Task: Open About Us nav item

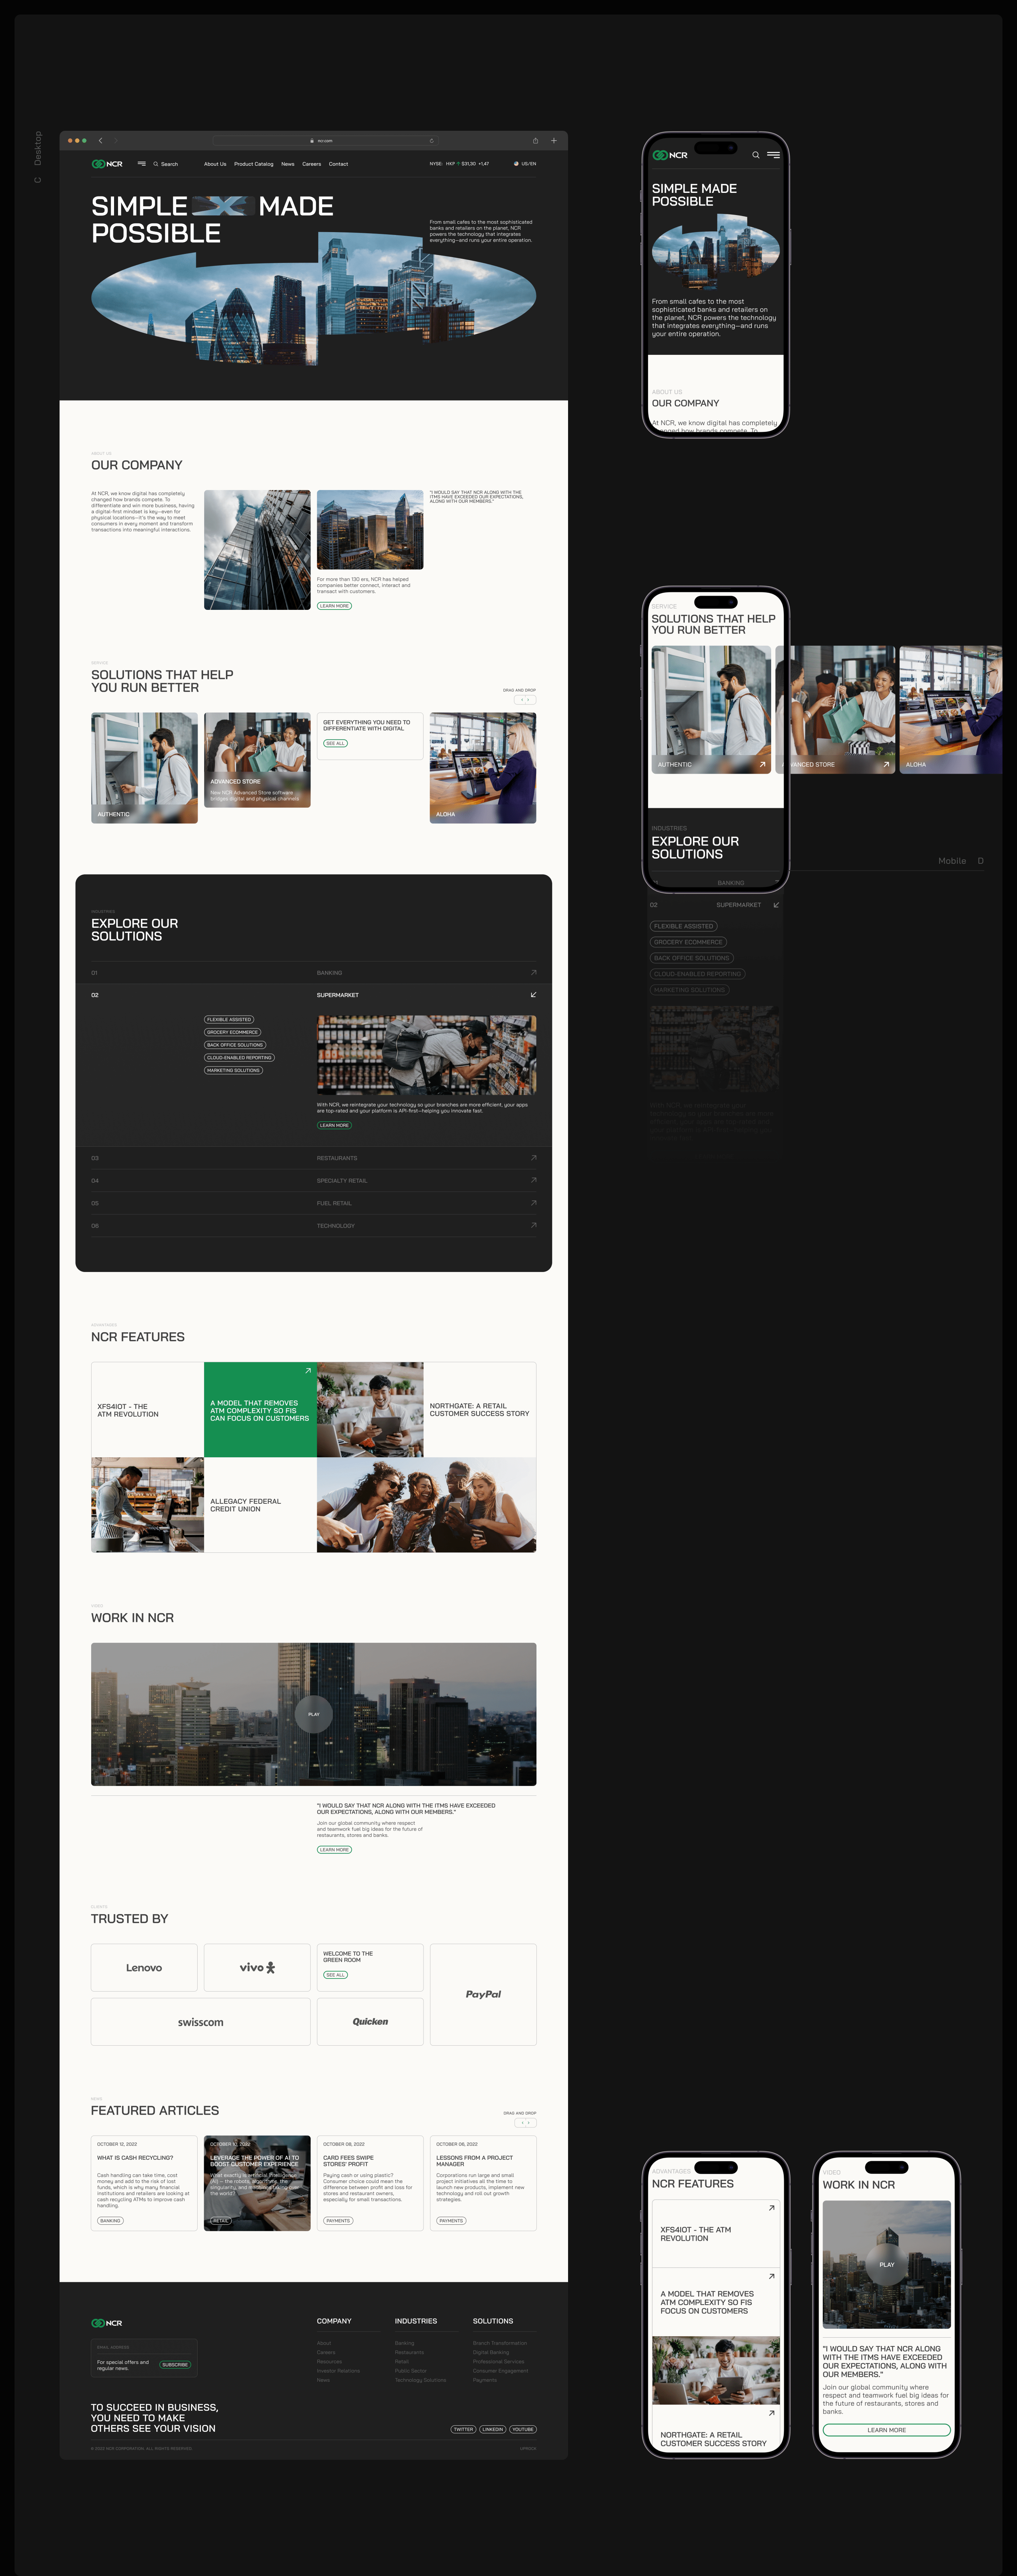Action: (215, 164)
